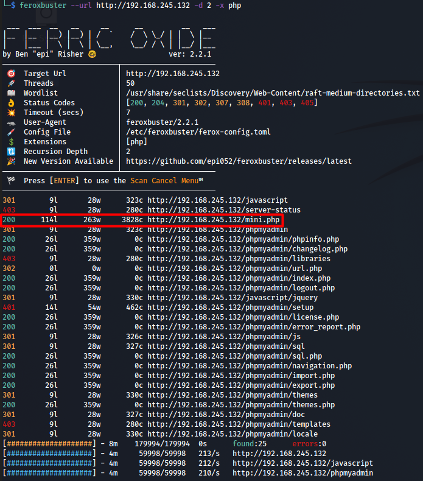The width and height of the screenshot is (423, 481).
Task: Click the explosion icon beside Timeout (secs)
Action: (x=11, y=113)
